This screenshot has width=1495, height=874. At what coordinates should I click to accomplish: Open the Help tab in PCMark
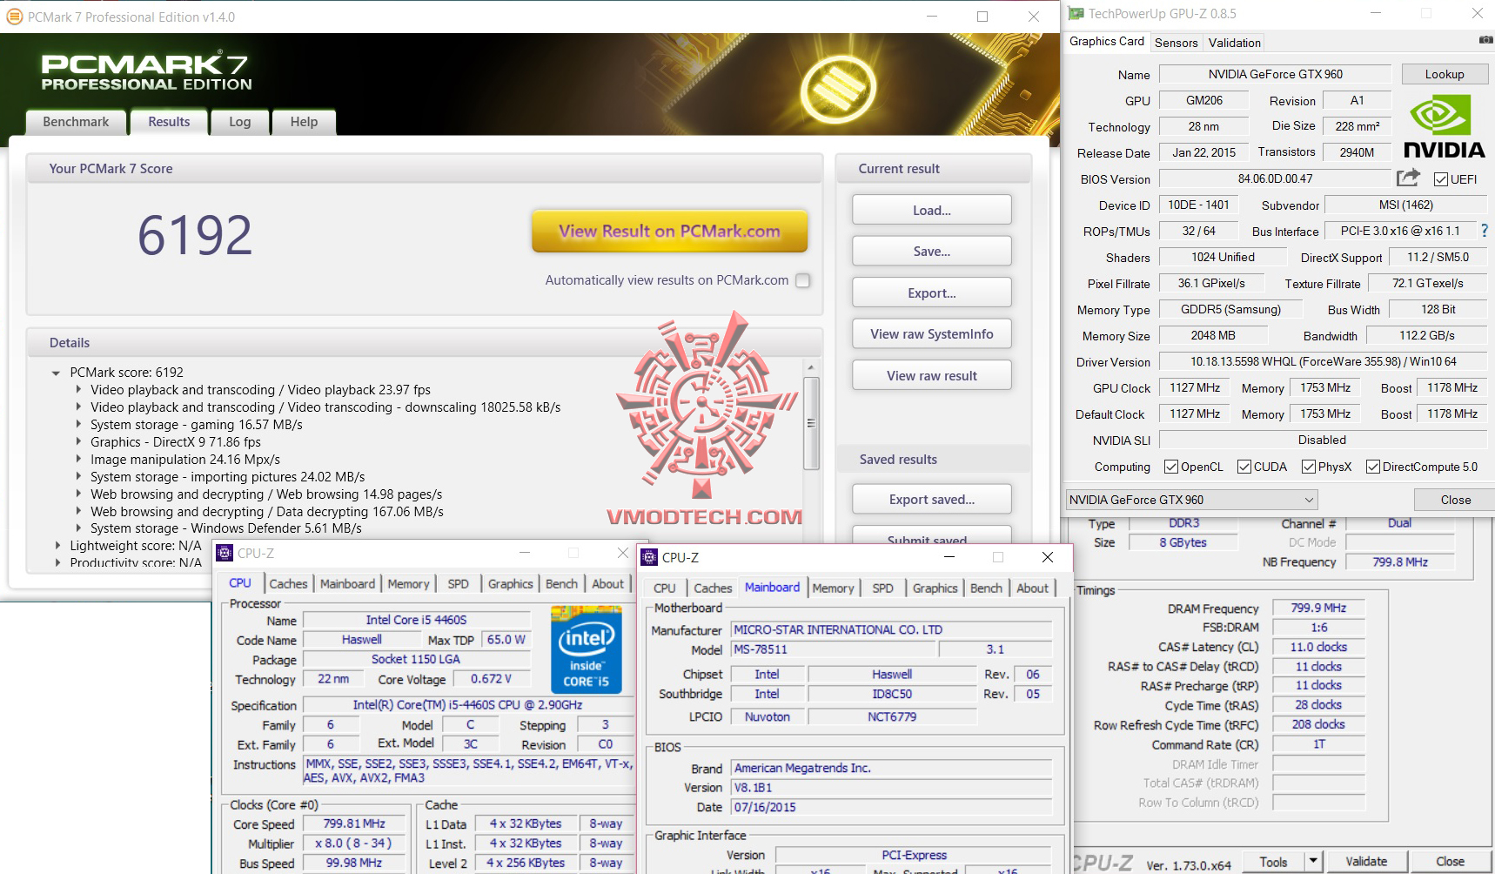304,122
